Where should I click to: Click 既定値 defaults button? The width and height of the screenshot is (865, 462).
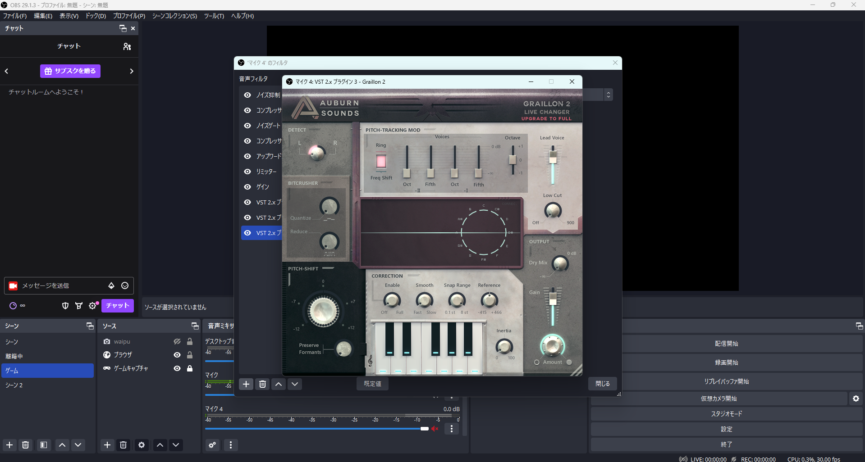tap(373, 384)
